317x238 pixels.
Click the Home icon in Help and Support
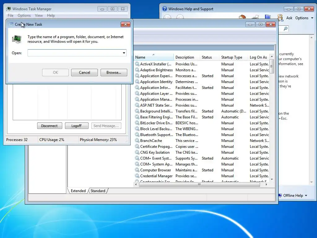[242, 17]
